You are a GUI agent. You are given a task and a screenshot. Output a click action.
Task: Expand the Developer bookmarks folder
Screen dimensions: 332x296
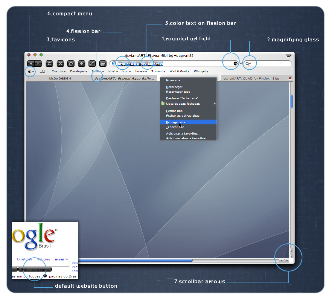click(x=78, y=71)
